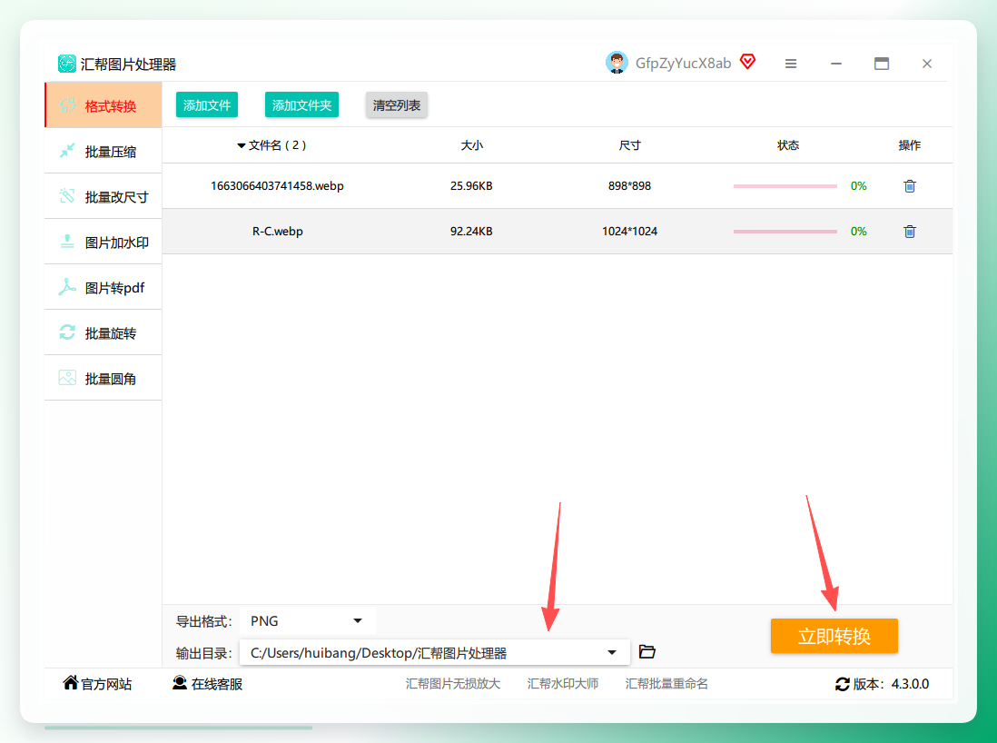
Task: Click the 批量压缩 compress icon
Action: (67, 151)
